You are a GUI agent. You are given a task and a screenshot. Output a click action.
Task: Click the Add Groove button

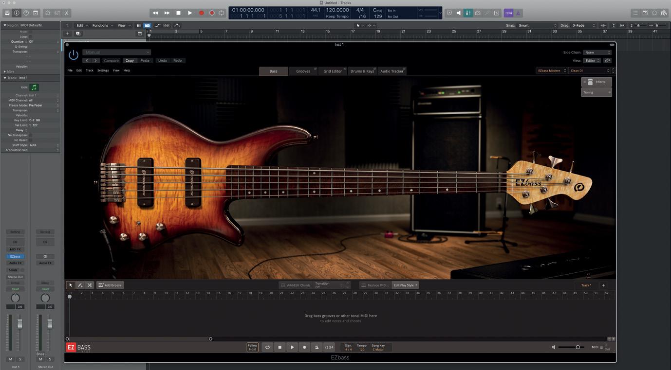point(110,285)
